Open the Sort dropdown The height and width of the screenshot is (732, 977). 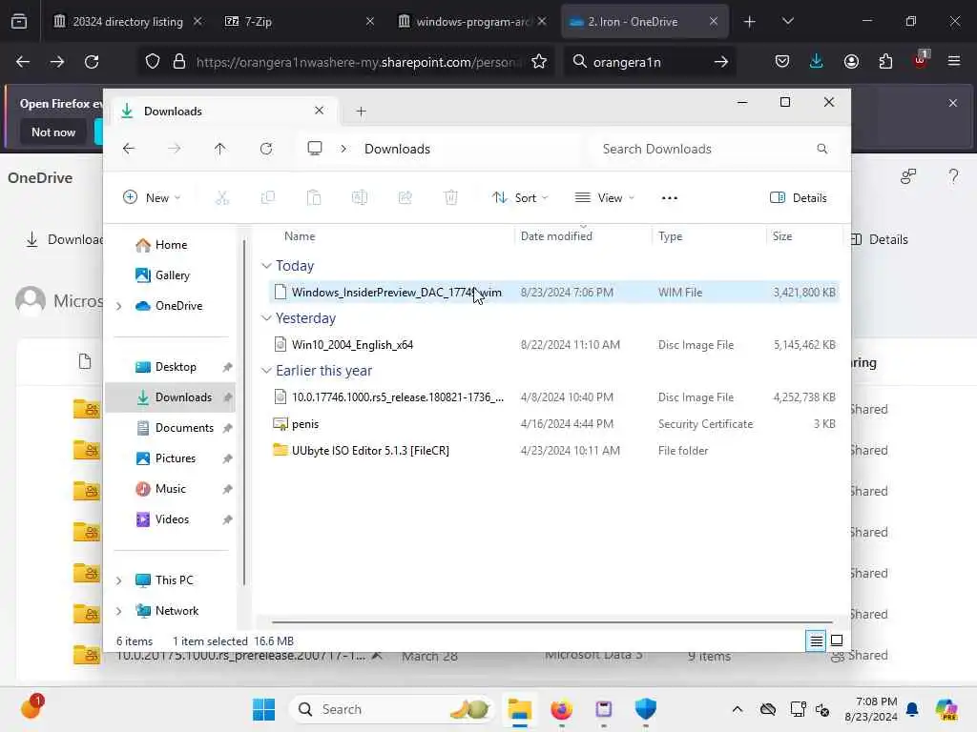(x=520, y=198)
